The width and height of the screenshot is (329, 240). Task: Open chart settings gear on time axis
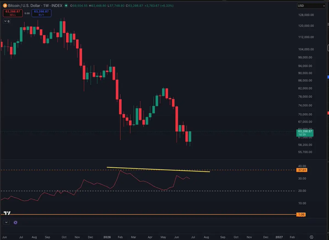pos(311,237)
